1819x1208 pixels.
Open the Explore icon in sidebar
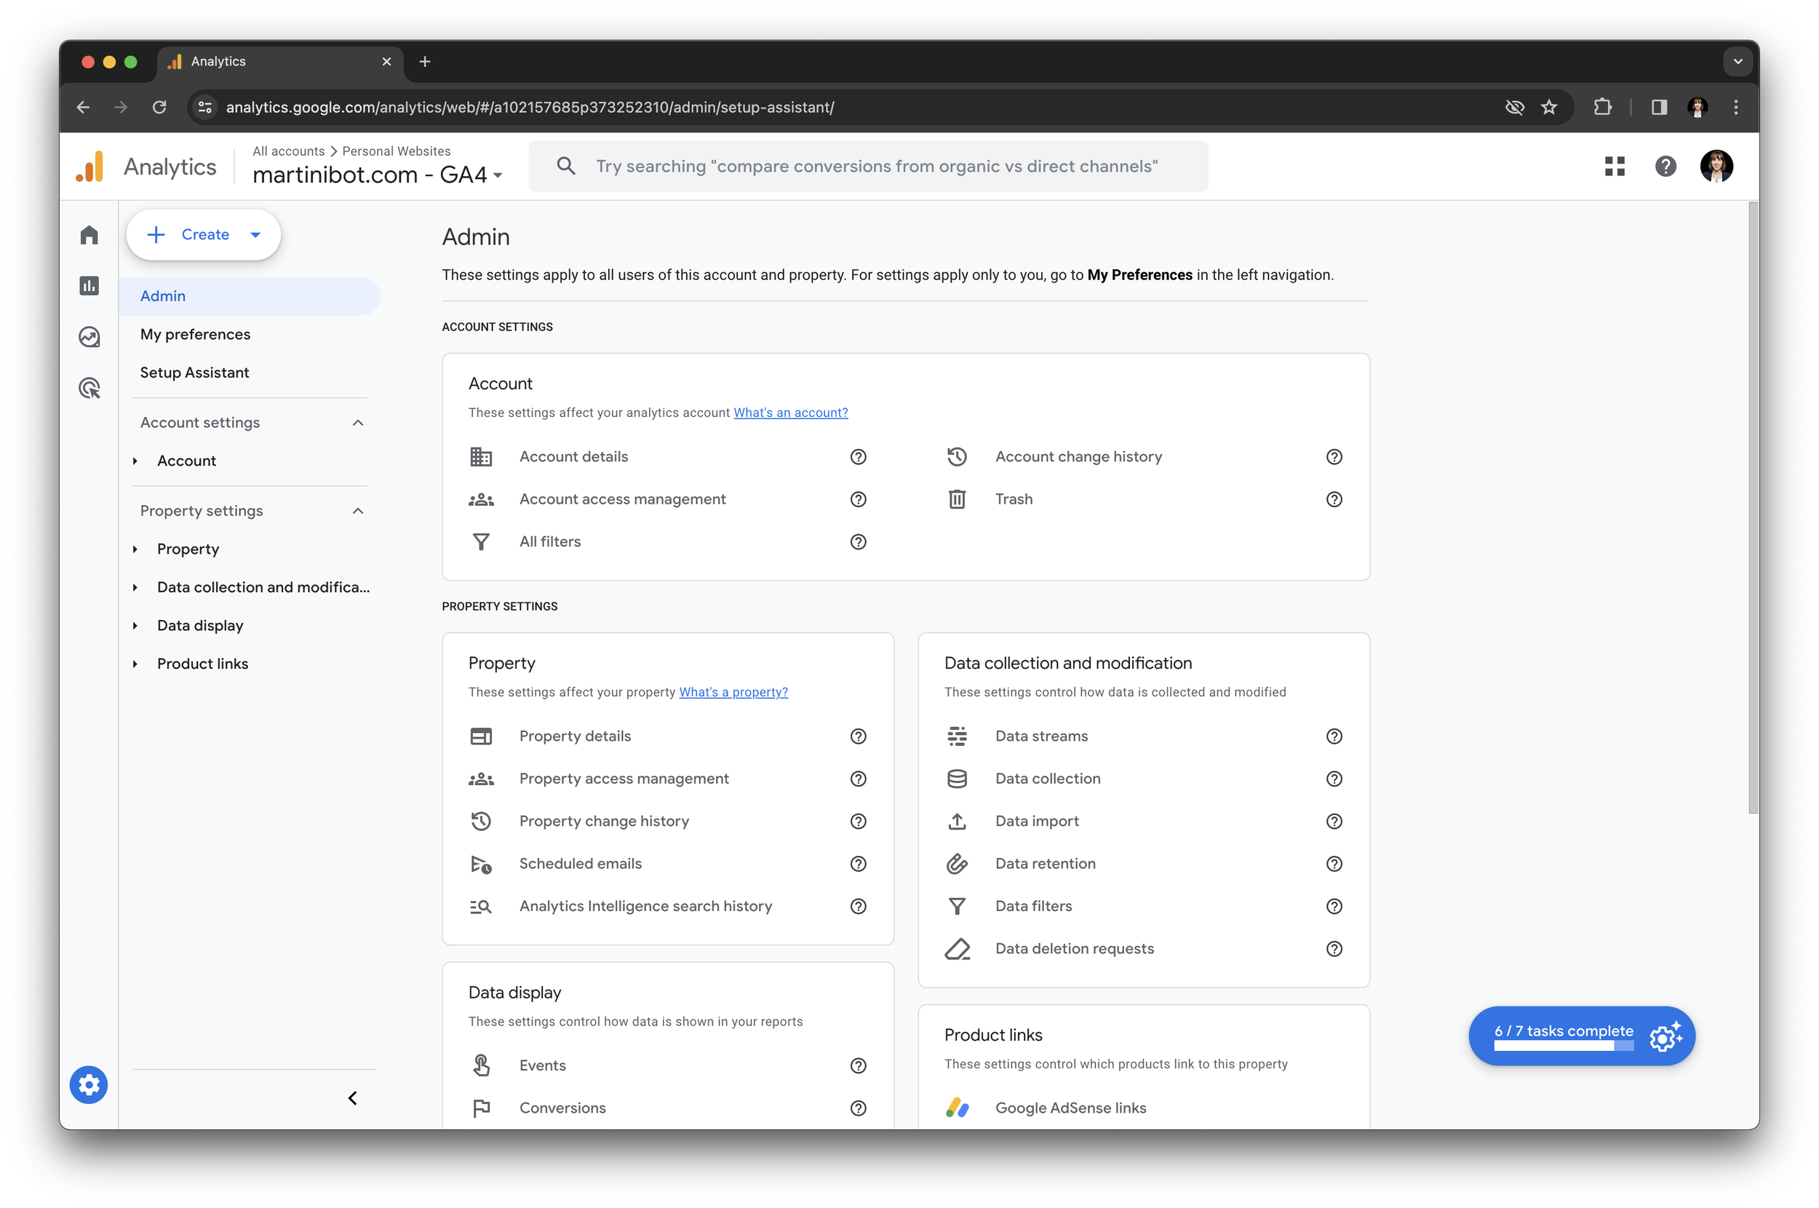(x=89, y=337)
